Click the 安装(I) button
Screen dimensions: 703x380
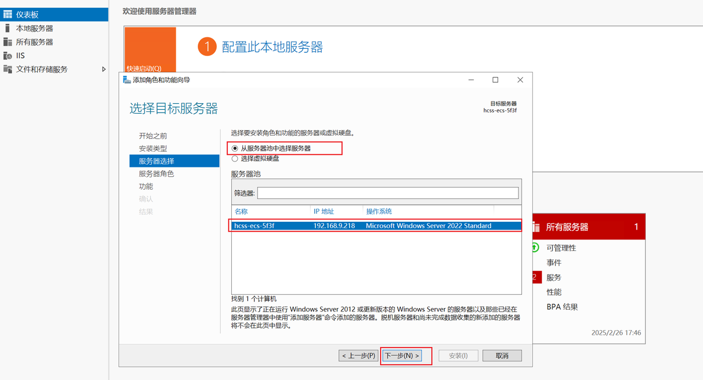coord(458,356)
